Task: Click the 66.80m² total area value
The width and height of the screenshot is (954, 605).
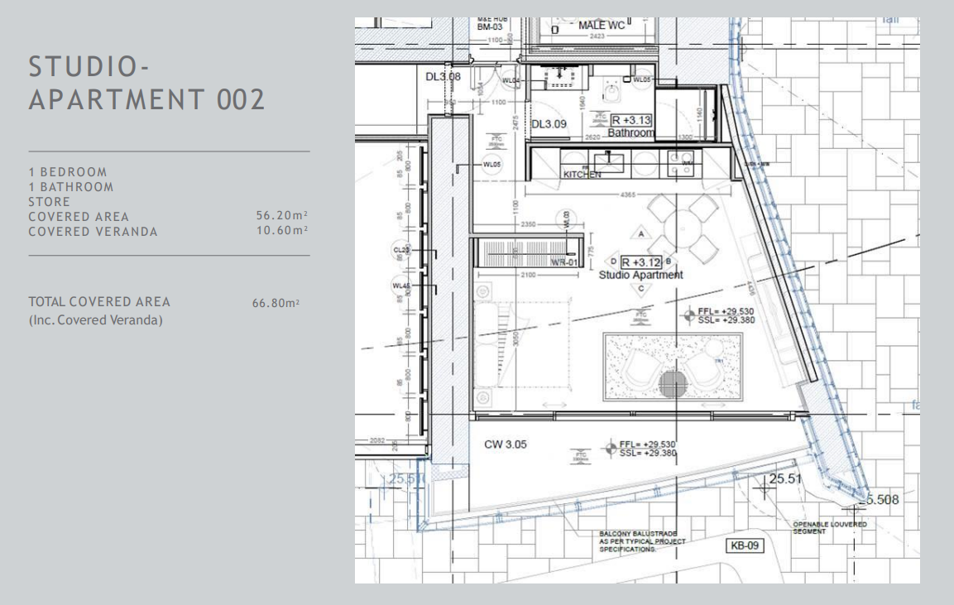Action: pyautogui.click(x=276, y=304)
